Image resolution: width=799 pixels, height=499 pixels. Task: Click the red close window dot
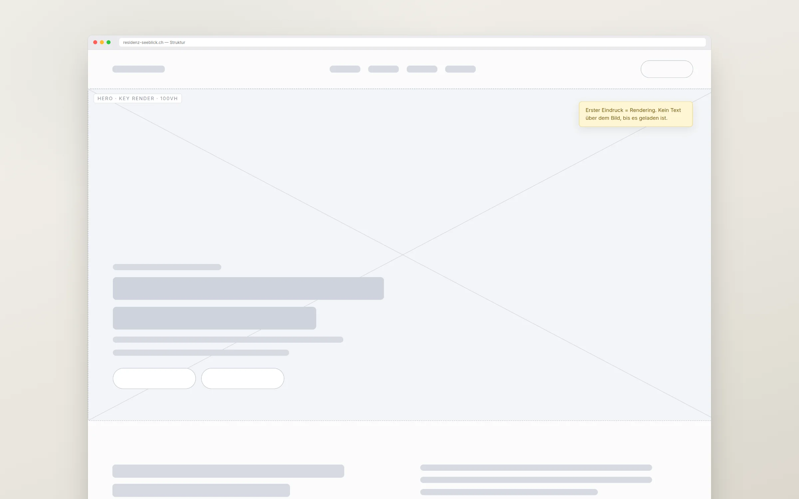coord(95,42)
